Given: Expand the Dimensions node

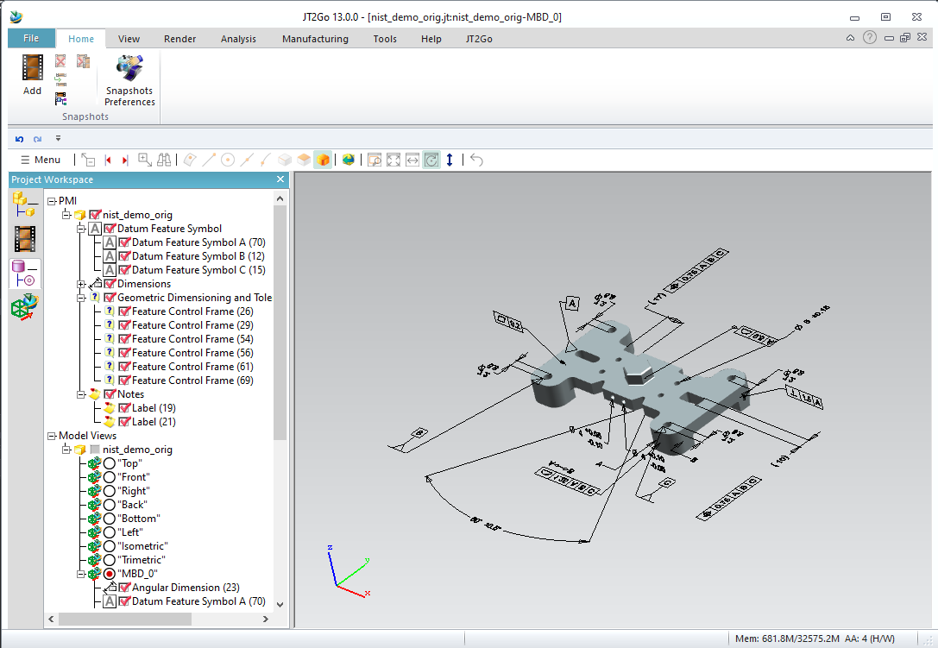Looking at the screenshot, I should pos(81,284).
